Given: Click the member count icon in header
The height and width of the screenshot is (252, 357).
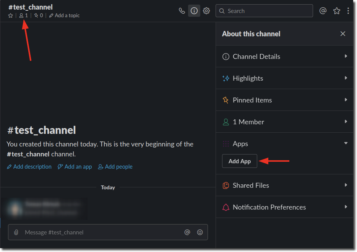Looking at the screenshot, I should [x=23, y=16].
